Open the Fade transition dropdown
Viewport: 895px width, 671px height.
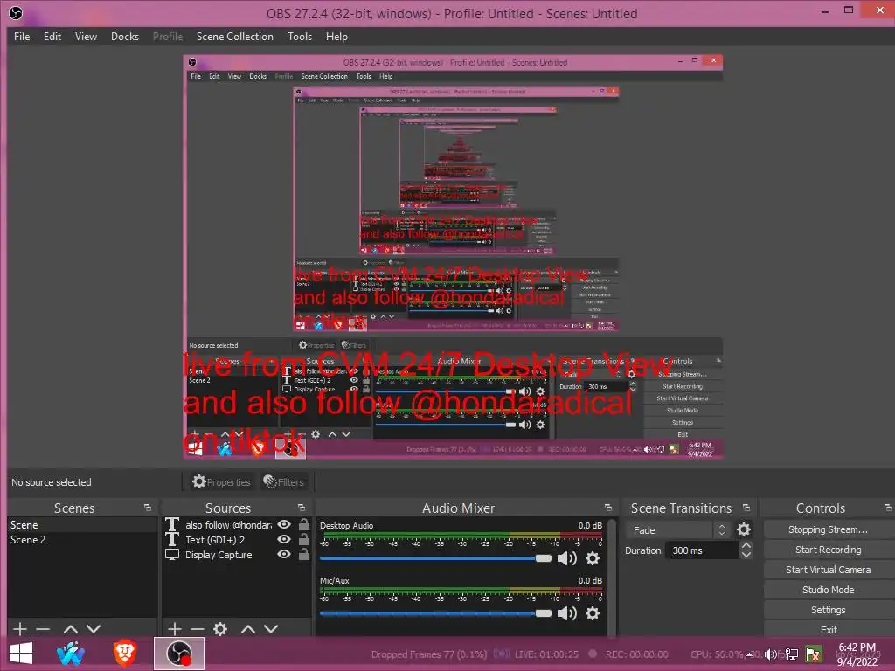677,530
